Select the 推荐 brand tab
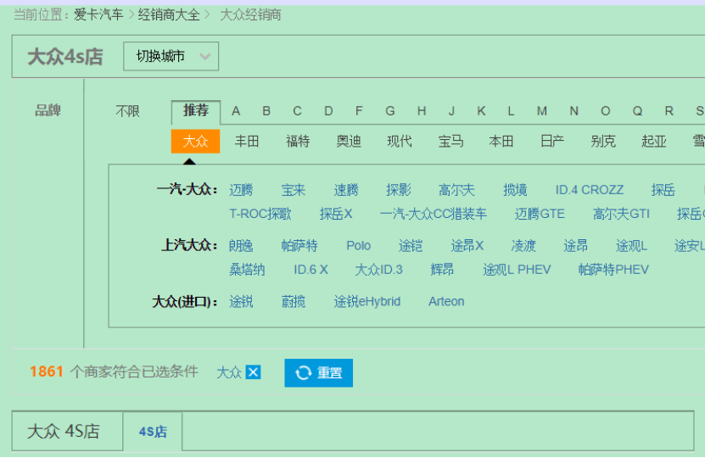The width and height of the screenshot is (705, 458). point(196,111)
